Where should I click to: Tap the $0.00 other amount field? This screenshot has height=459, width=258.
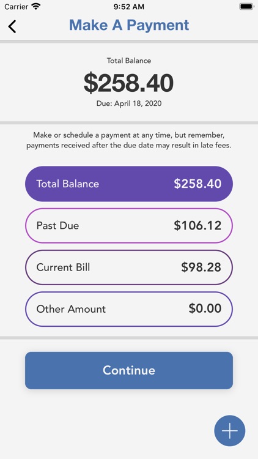point(205,308)
